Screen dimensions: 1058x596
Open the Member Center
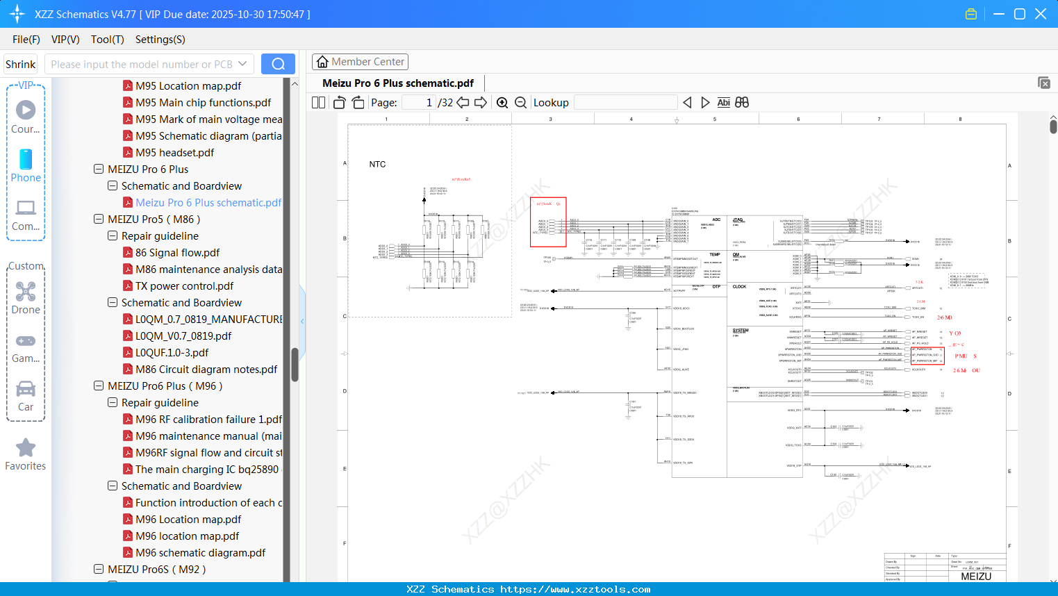coord(360,61)
